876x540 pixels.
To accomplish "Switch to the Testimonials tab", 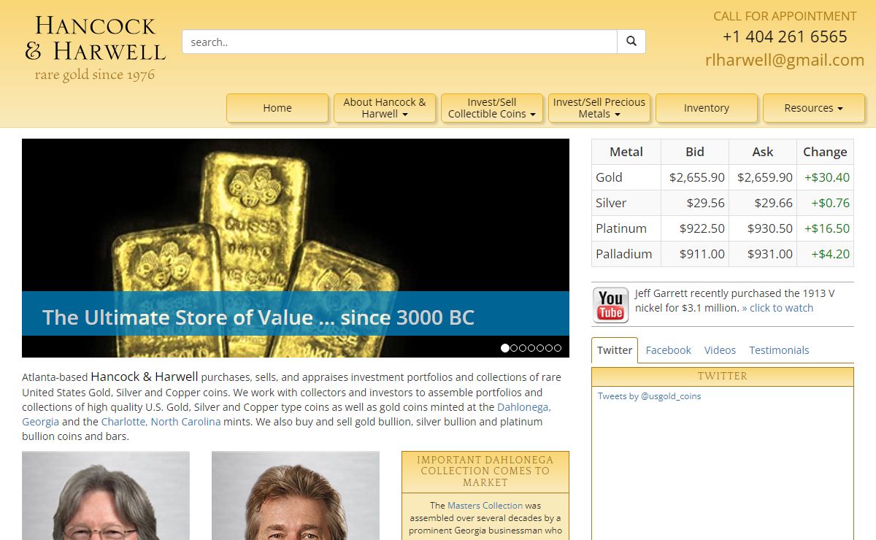I will [x=779, y=350].
